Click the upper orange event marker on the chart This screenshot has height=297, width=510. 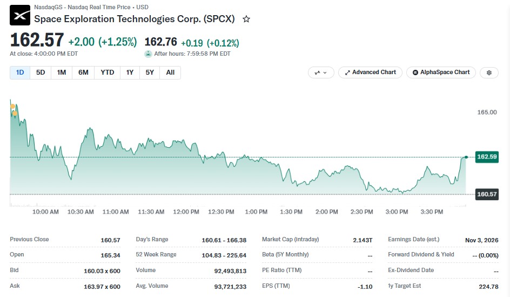[12, 106]
